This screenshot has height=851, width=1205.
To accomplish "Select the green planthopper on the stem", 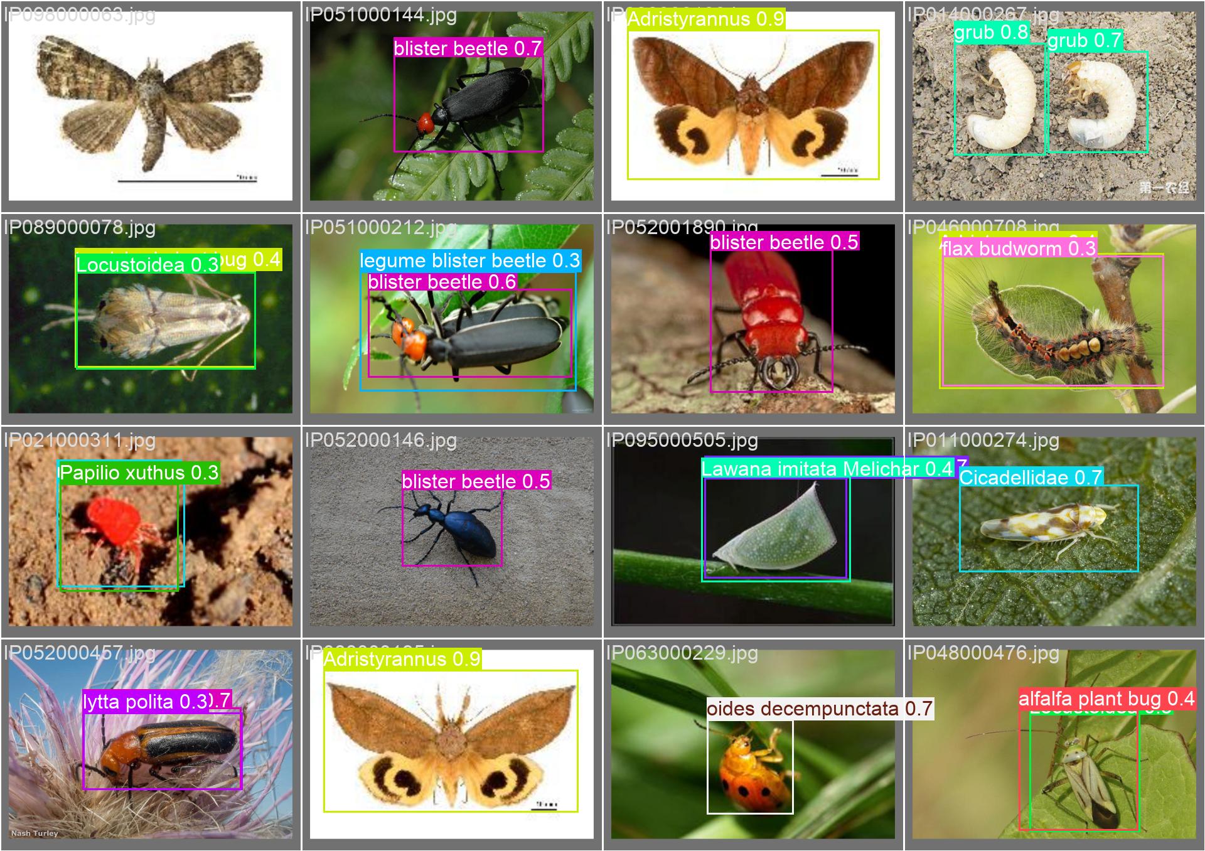I will click(x=776, y=530).
